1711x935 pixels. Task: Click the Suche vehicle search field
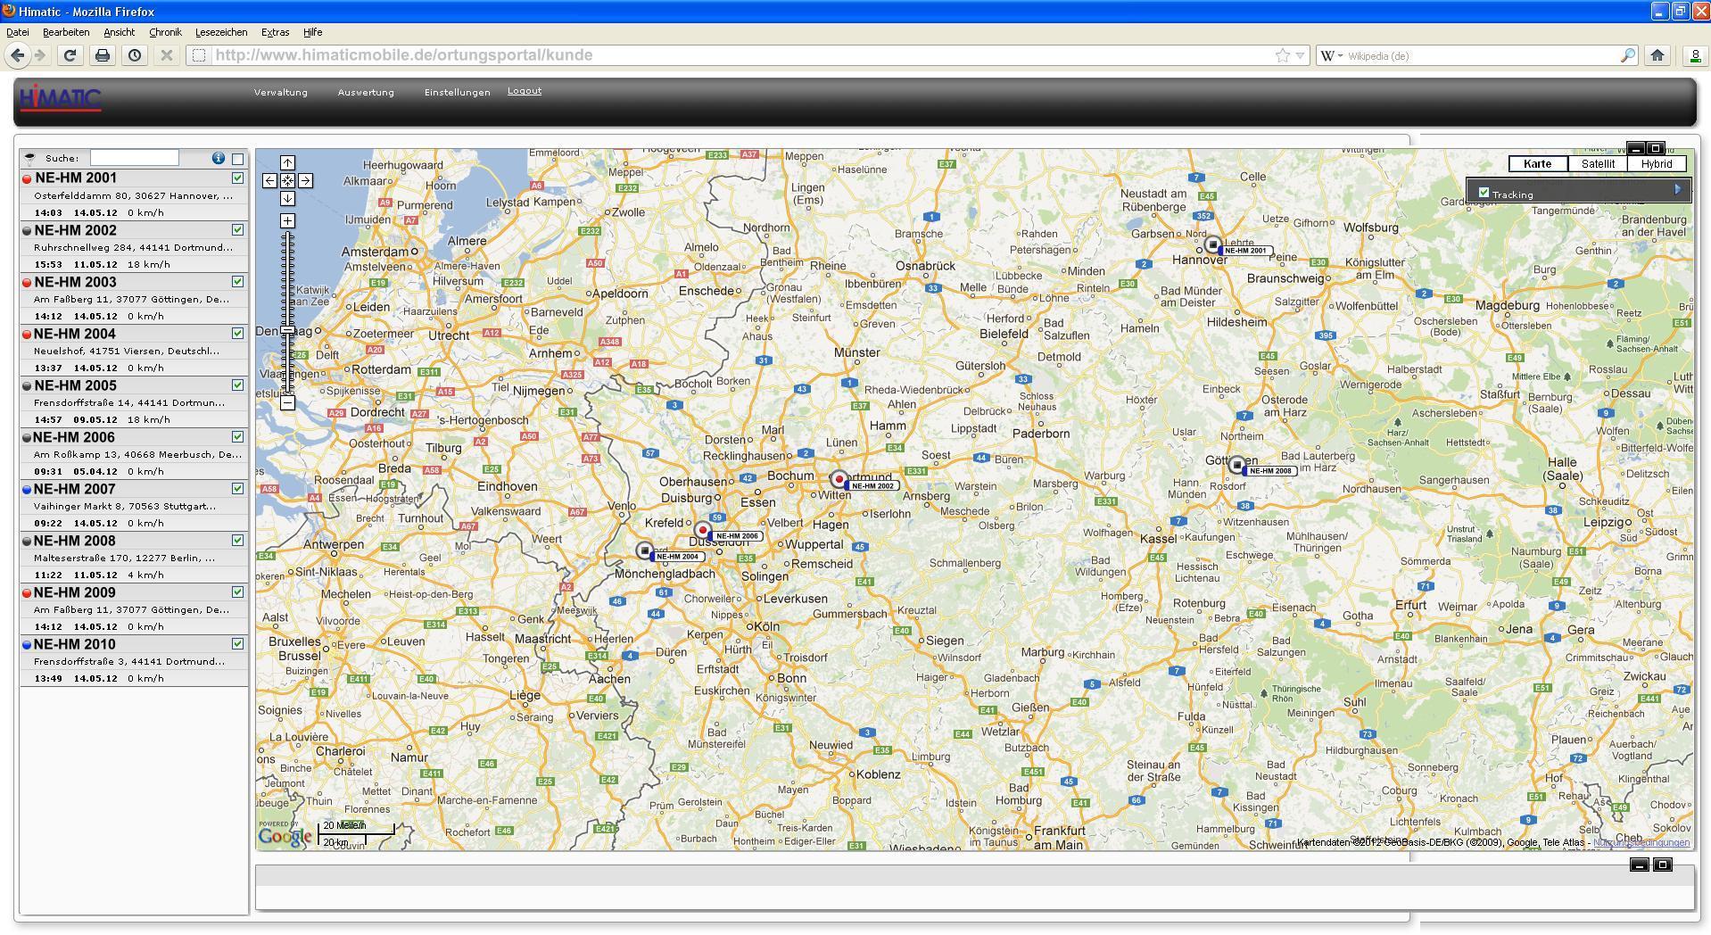(134, 158)
